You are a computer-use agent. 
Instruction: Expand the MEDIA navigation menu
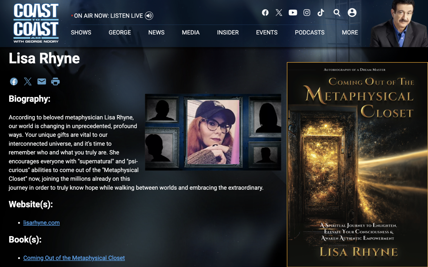pos(190,33)
